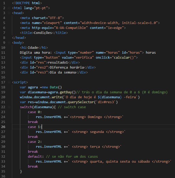Viewport: 175px width, 178px height.
Task: Click the calcular() onclick handler
Action: [x=124, y=58]
